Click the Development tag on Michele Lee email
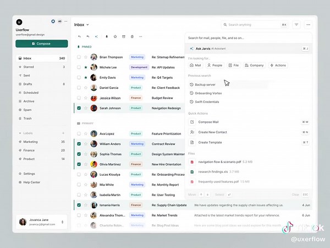Screen dimensions: 330x248 (x=139, y=67)
